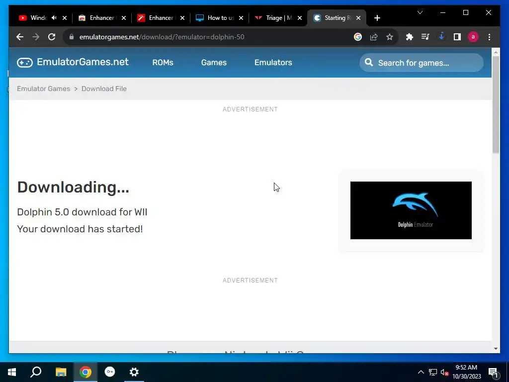
Task: Open the Extensions puzzle icon
Action: [x=410, y=37]
